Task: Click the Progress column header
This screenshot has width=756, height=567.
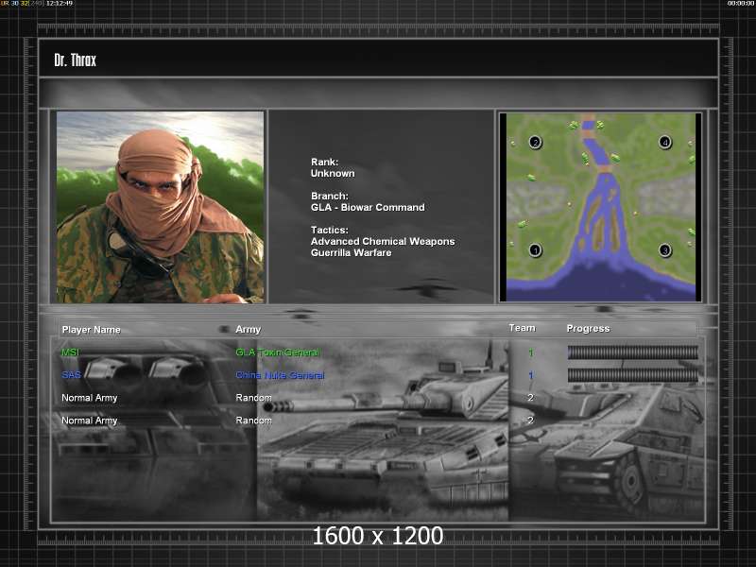Action: pos(588,328)
